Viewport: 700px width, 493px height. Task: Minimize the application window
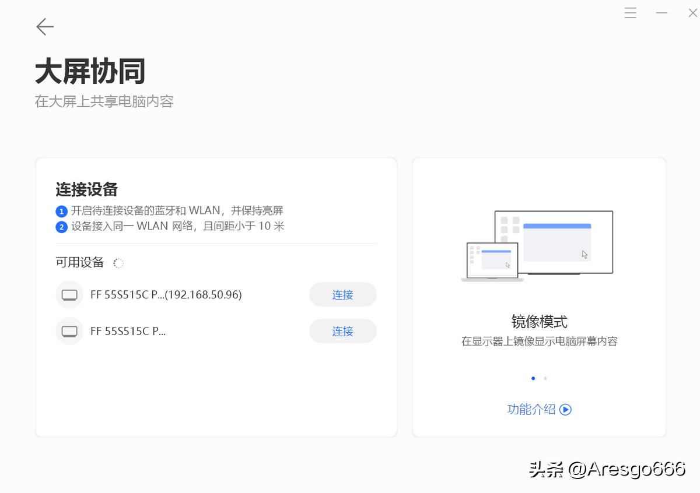coord(662,13)
